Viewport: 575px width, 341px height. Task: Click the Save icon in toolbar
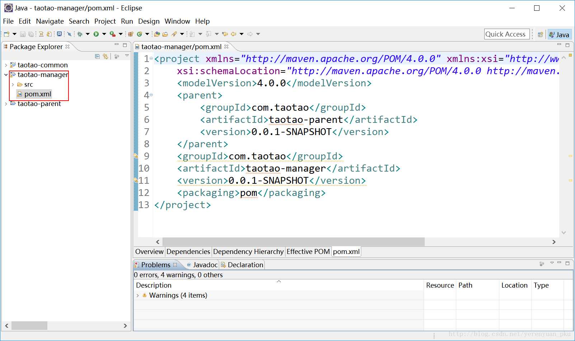tap(23, 34)
